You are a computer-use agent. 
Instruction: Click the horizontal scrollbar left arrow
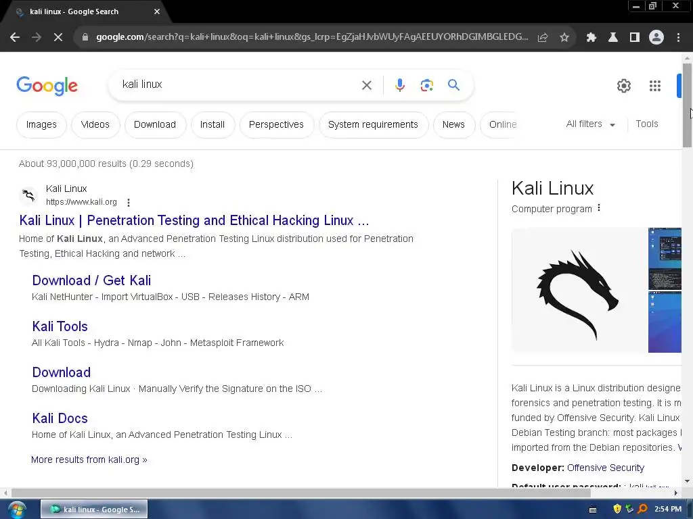click(x=5, y=493)
